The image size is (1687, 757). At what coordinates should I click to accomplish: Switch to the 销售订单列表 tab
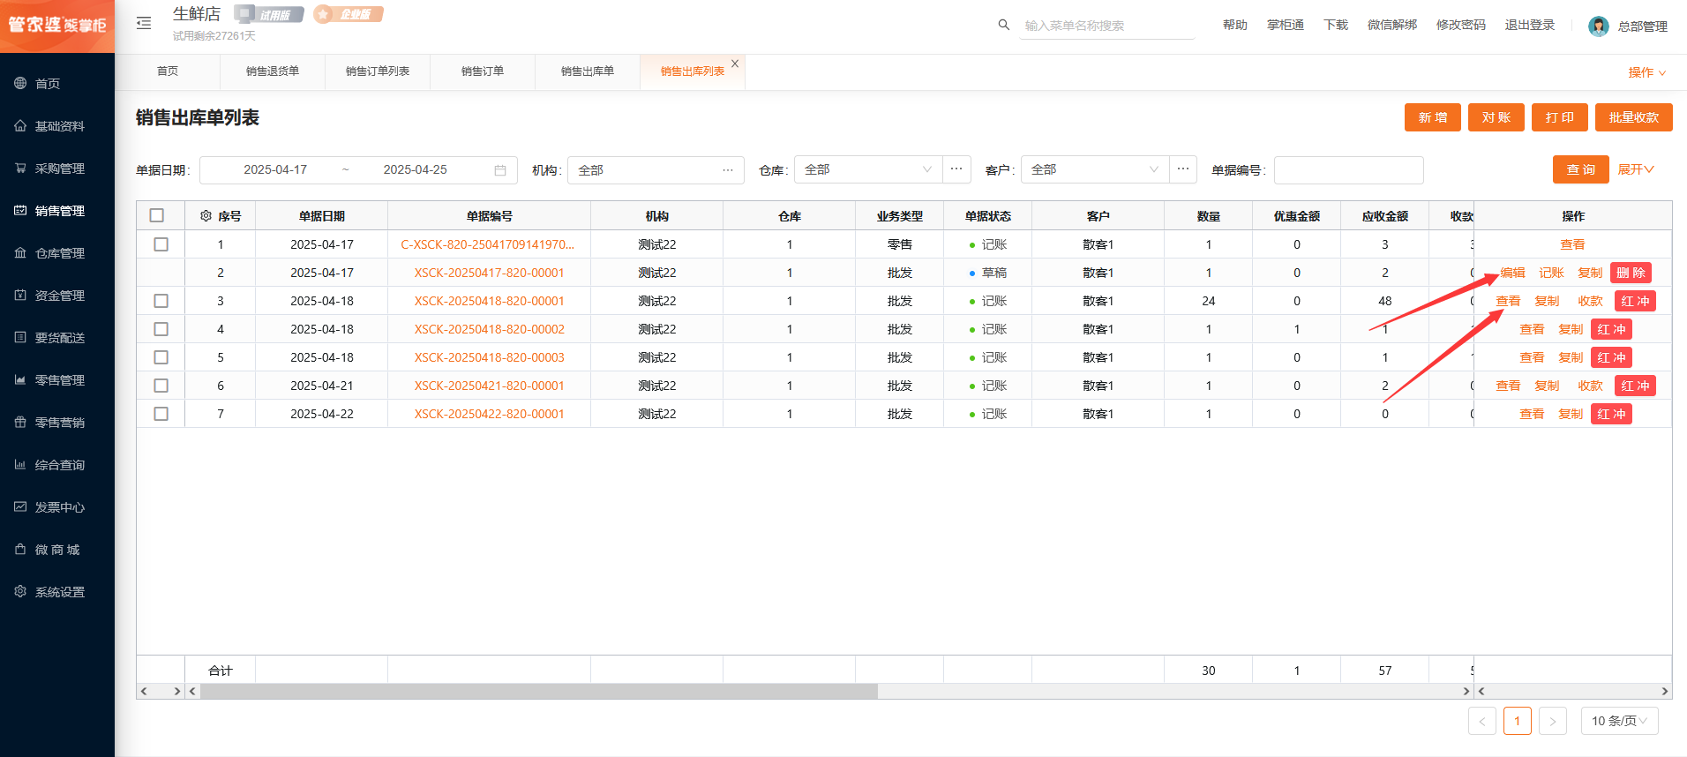coord(377,71)
